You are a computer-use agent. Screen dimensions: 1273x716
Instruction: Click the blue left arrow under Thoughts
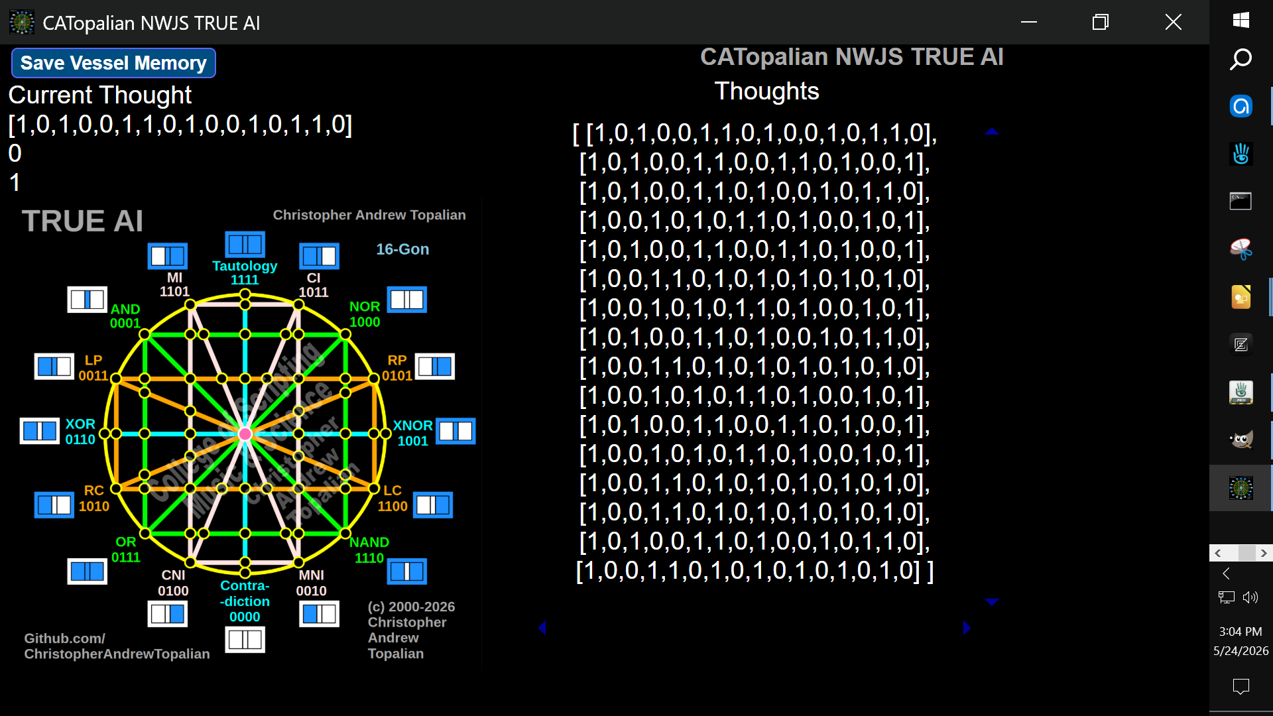[x=542, y=627]
